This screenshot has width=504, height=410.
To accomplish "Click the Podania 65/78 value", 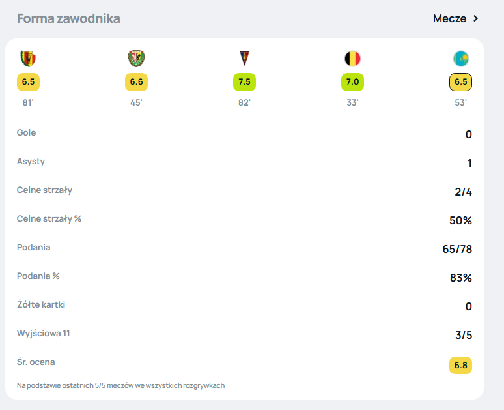I will tap(457, 249).
